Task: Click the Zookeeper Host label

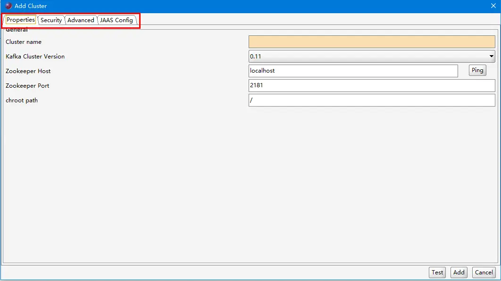Action: pyautogui.click(x=28, y=71)
